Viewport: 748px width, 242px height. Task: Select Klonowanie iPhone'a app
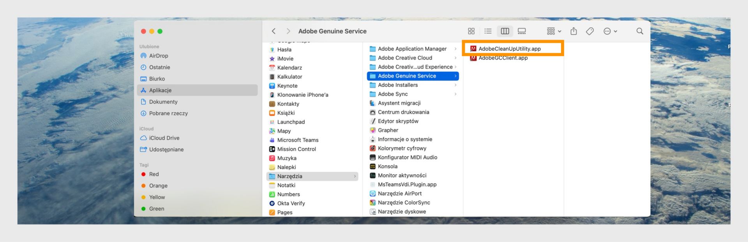tap(312, 95)
